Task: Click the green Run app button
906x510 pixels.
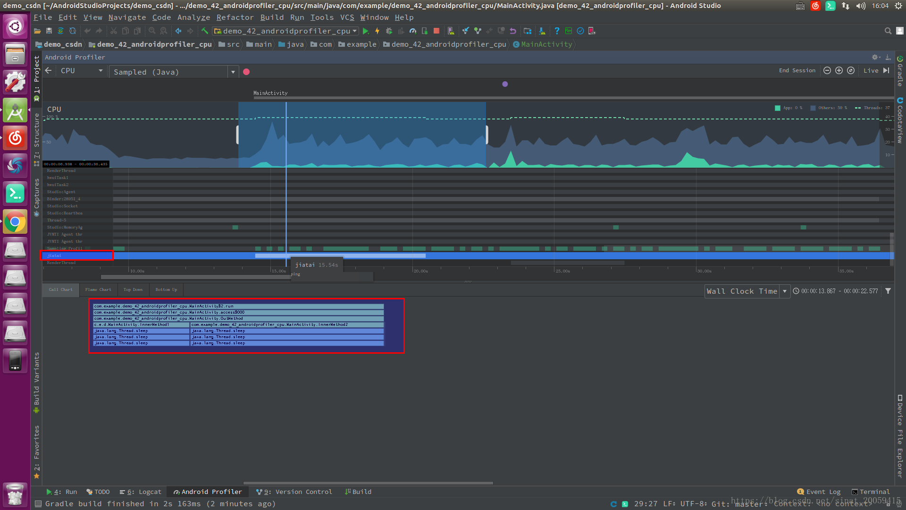Action: point(365,31)
